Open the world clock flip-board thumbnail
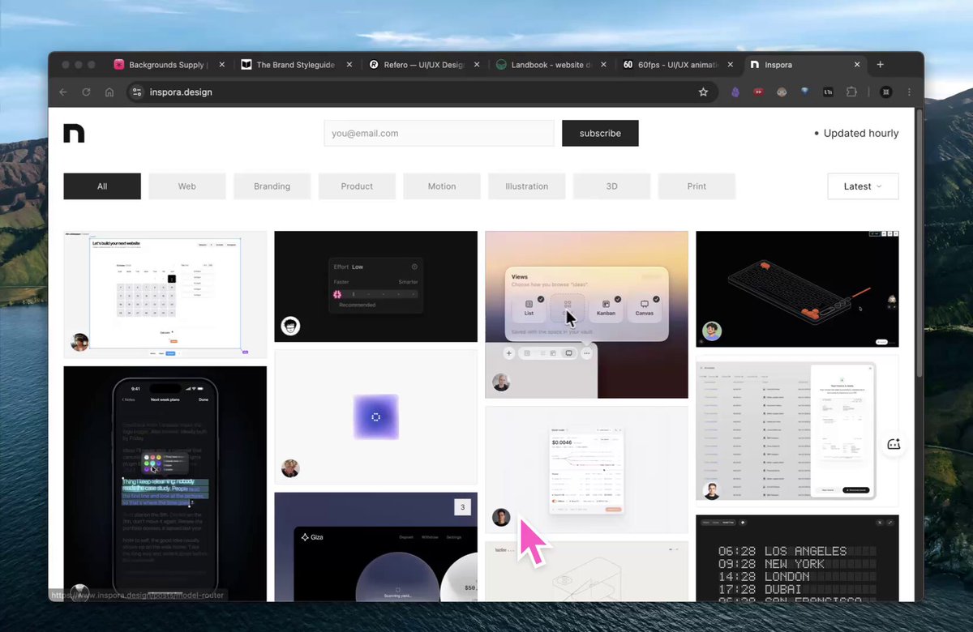Viewport: 973px width, 632px height. pos(797,558)
